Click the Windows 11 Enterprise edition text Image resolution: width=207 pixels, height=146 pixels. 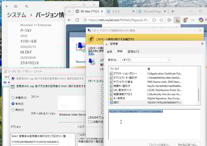(x=36, y=25)
